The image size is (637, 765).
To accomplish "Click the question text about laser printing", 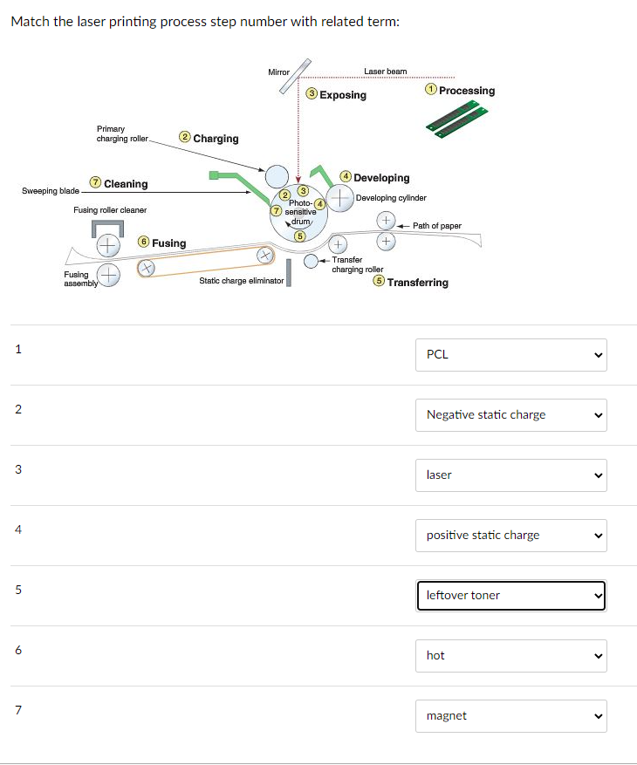I will [x=205, y=22].
